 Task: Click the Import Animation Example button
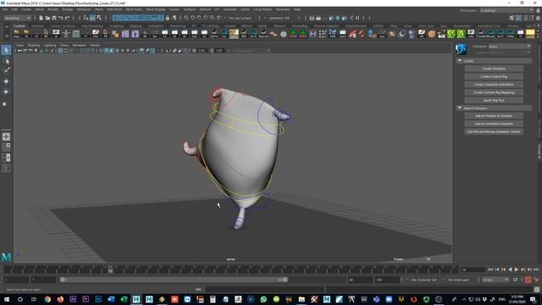pos(494,124)
